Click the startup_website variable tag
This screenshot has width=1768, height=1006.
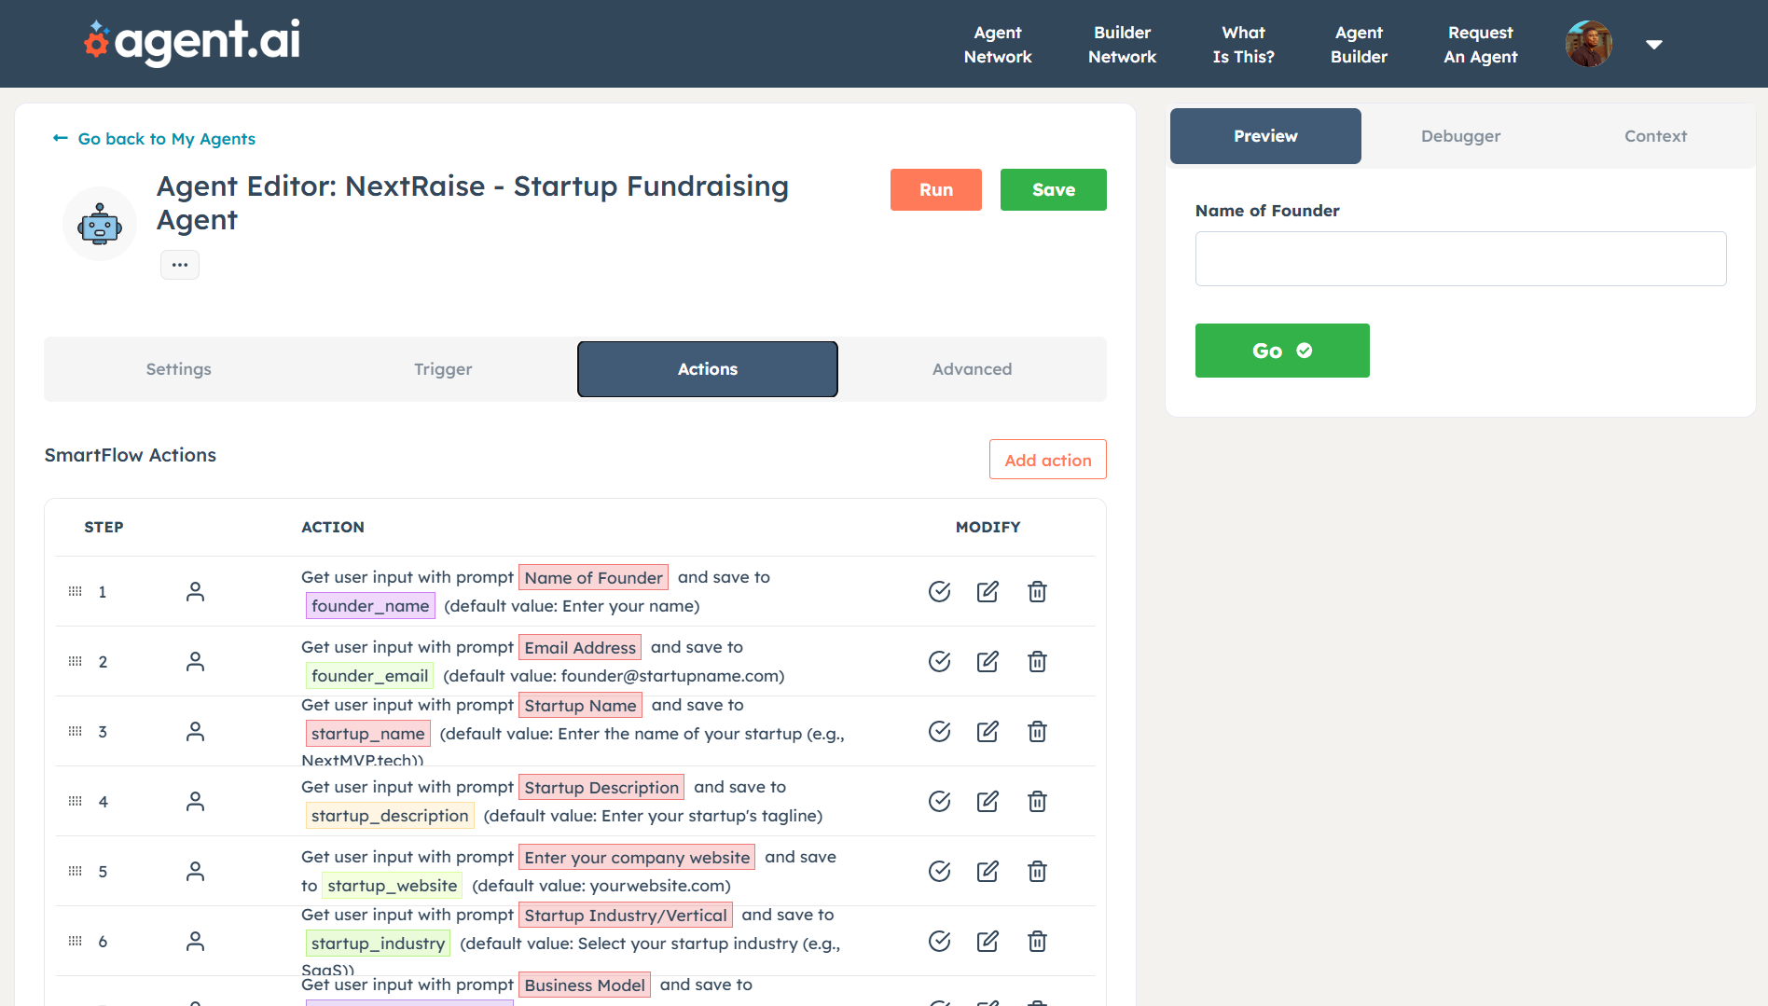click(393, 886)
